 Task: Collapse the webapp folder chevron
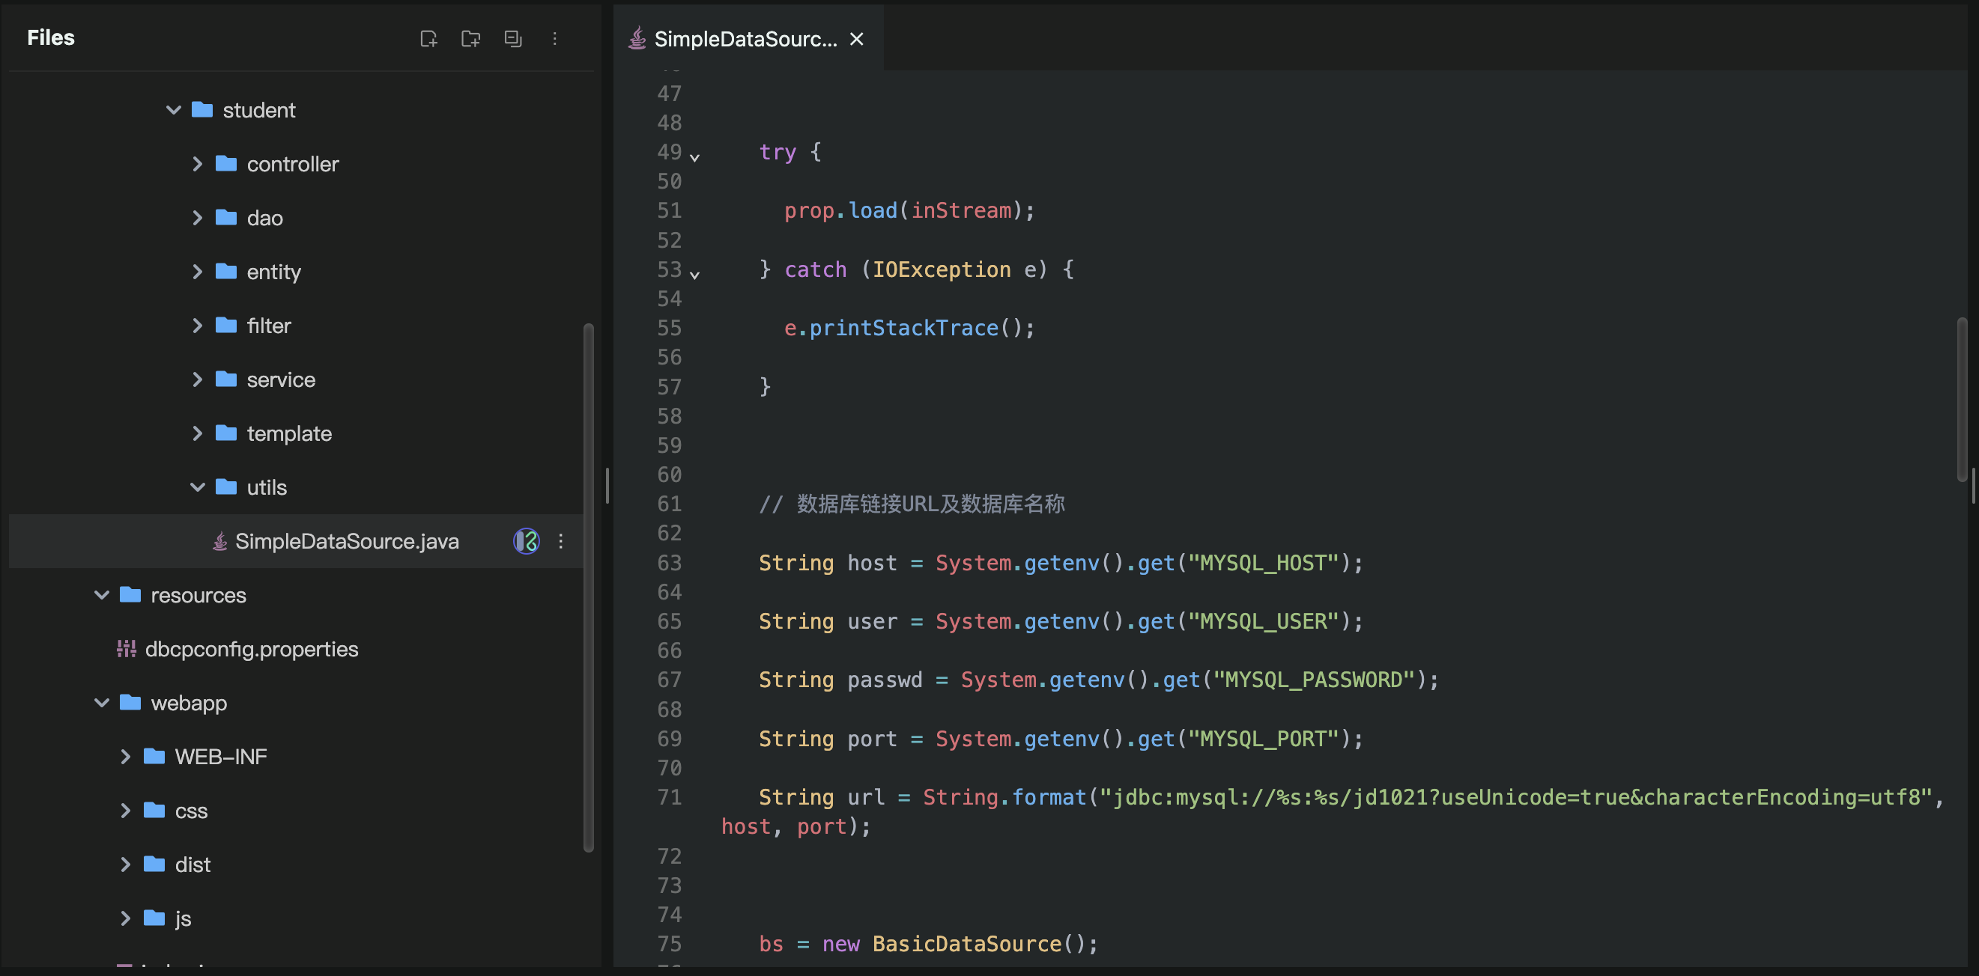(x=101, y=703)
